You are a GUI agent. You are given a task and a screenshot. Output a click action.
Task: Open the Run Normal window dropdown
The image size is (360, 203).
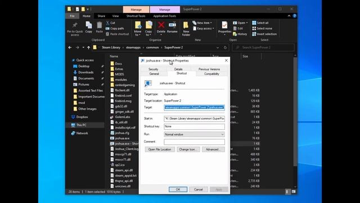pos(194,134)
